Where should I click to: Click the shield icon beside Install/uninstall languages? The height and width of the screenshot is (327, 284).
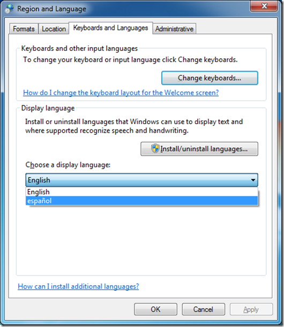(x=155, y=148)
